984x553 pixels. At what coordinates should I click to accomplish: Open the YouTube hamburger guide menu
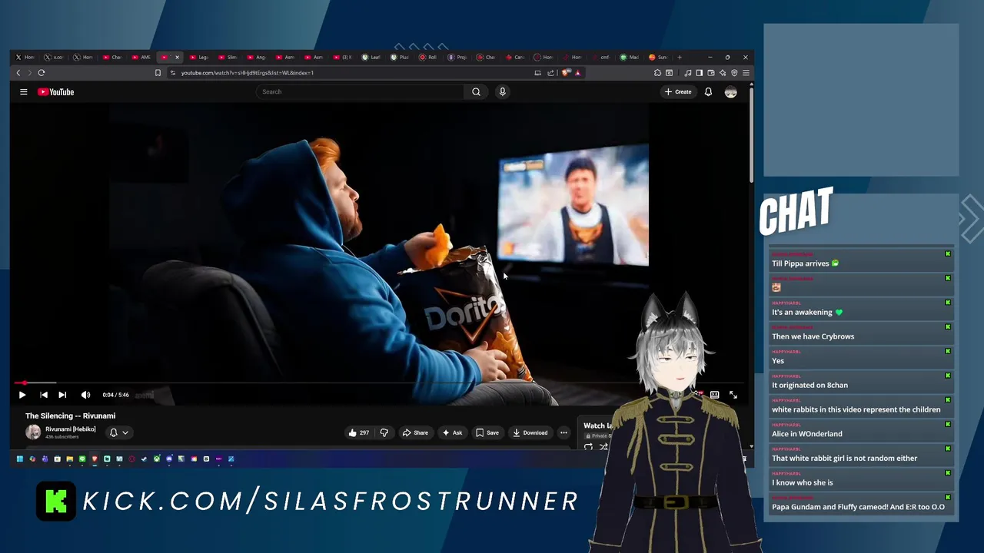(24, 91)
